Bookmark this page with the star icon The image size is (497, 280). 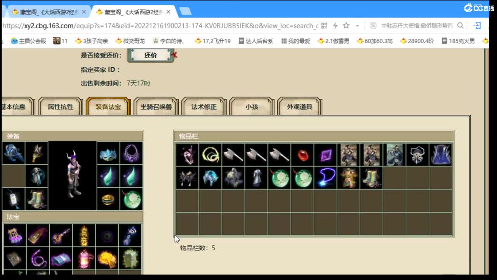(346, 26)
